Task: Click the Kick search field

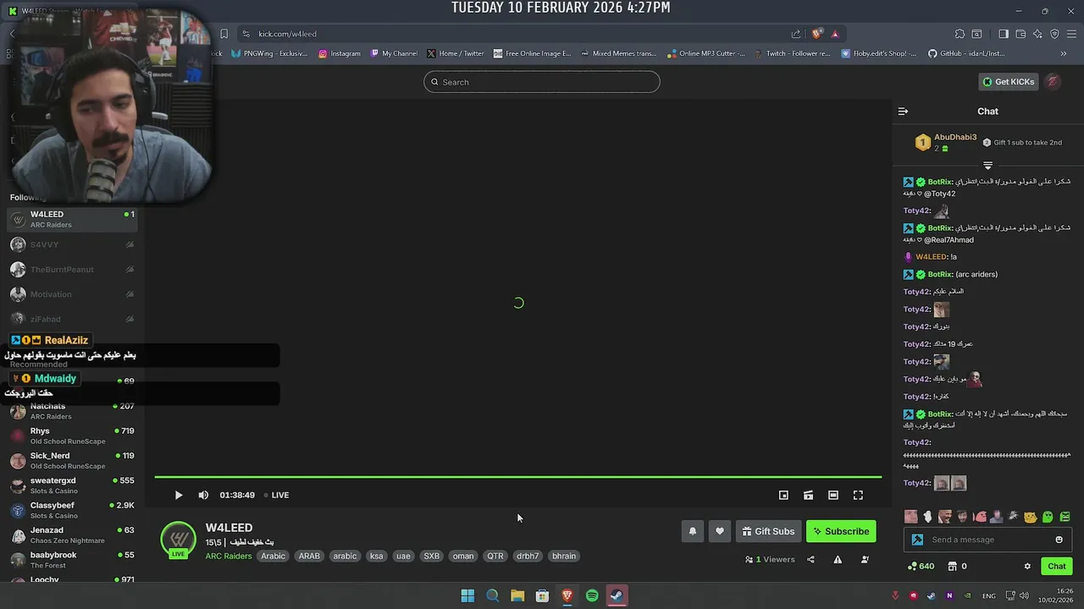Action: tap(542, 82)
